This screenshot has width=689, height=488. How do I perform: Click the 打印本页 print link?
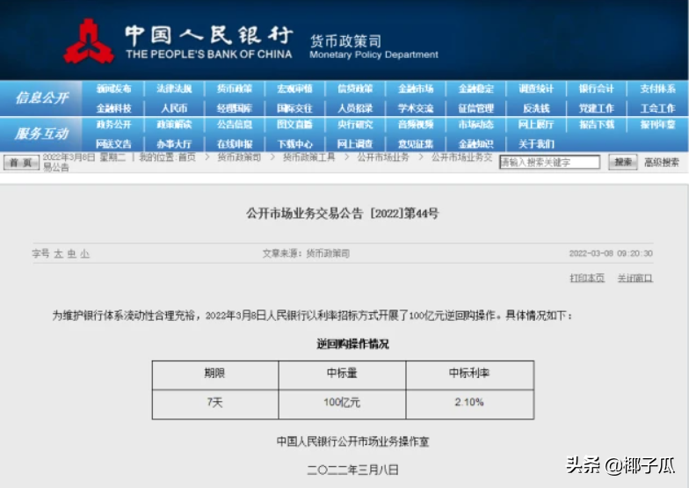coord(587,278)
